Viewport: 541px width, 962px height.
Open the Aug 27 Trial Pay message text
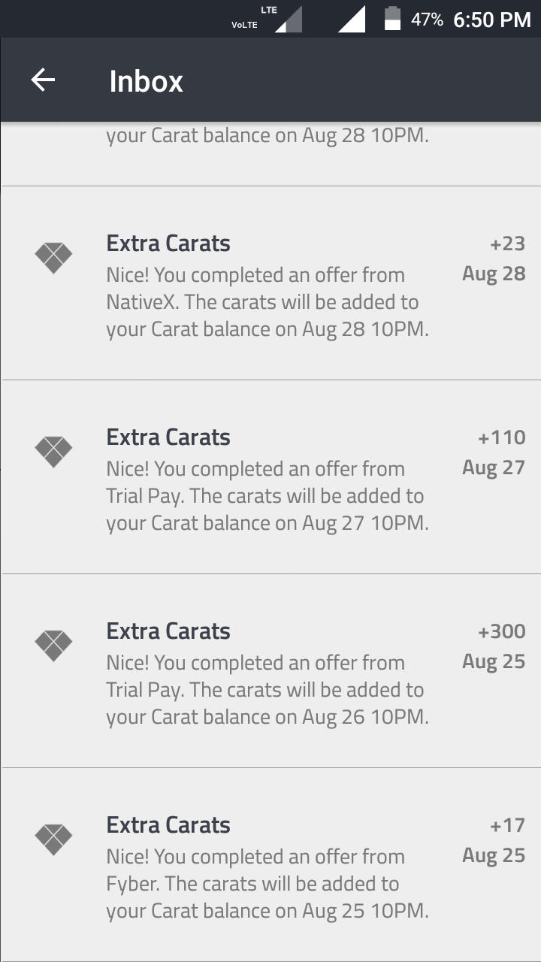267,496
